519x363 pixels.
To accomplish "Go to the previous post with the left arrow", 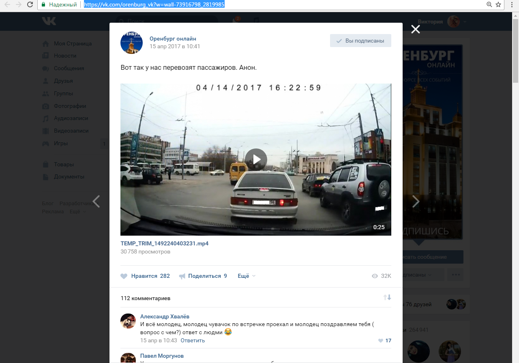I will [96, 202].
